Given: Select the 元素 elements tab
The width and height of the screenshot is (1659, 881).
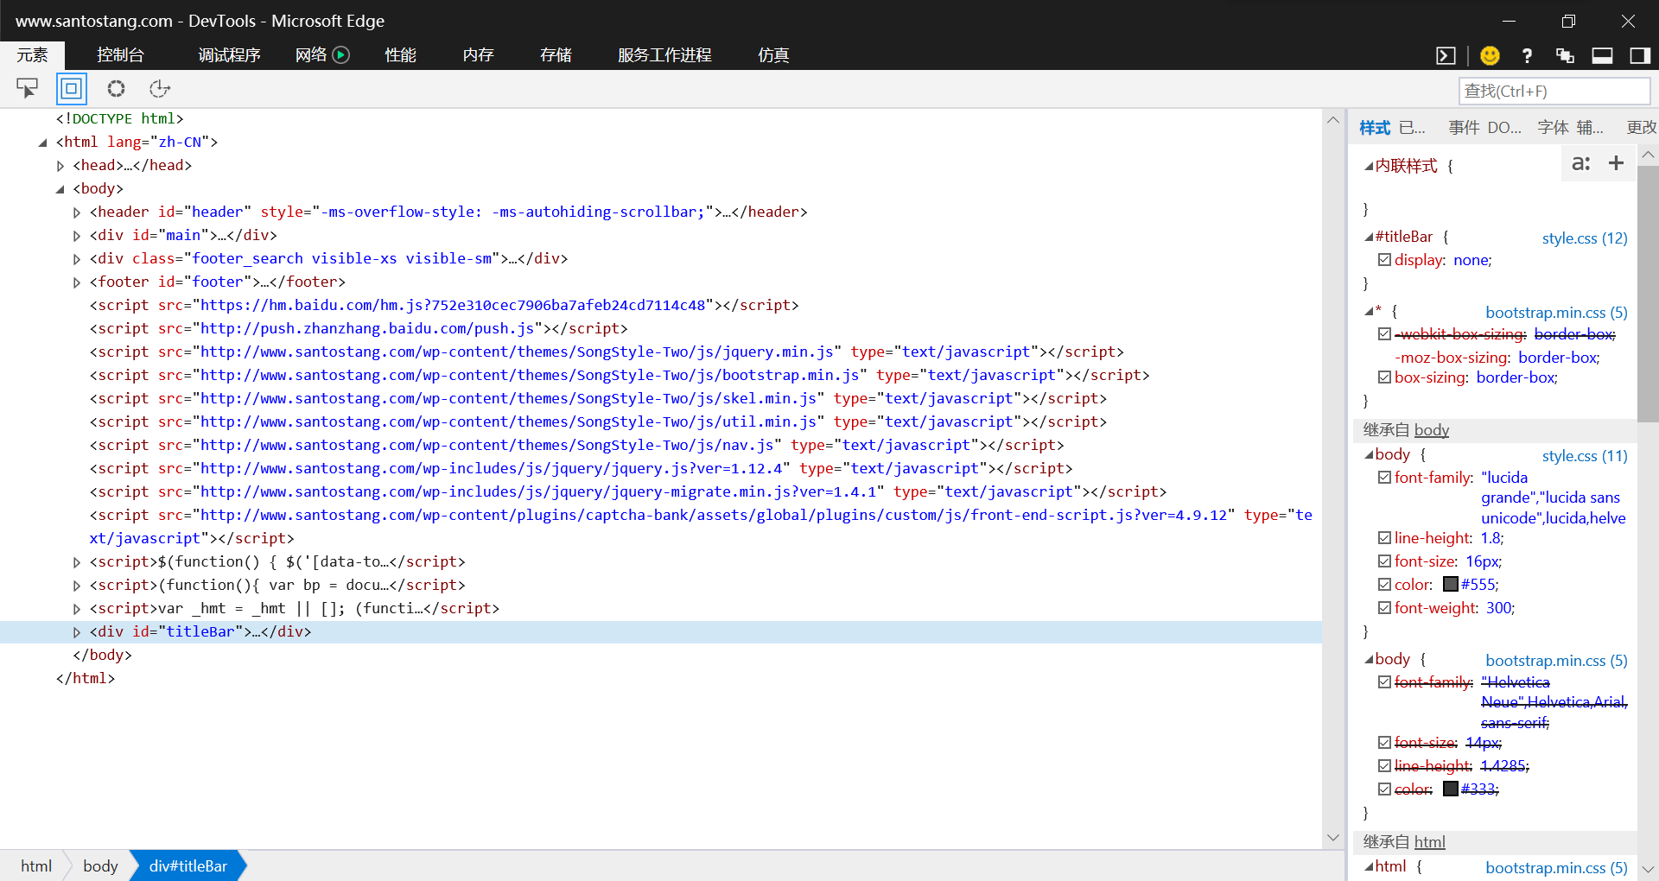Looking at the screenshot, I should 32,54.
